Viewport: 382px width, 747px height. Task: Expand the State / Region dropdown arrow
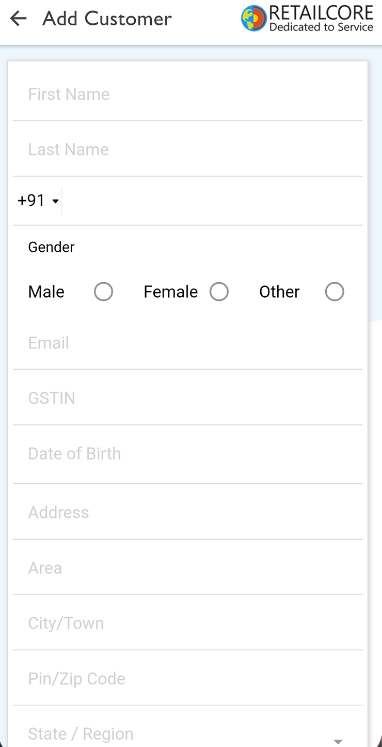(x=338, y=741)
